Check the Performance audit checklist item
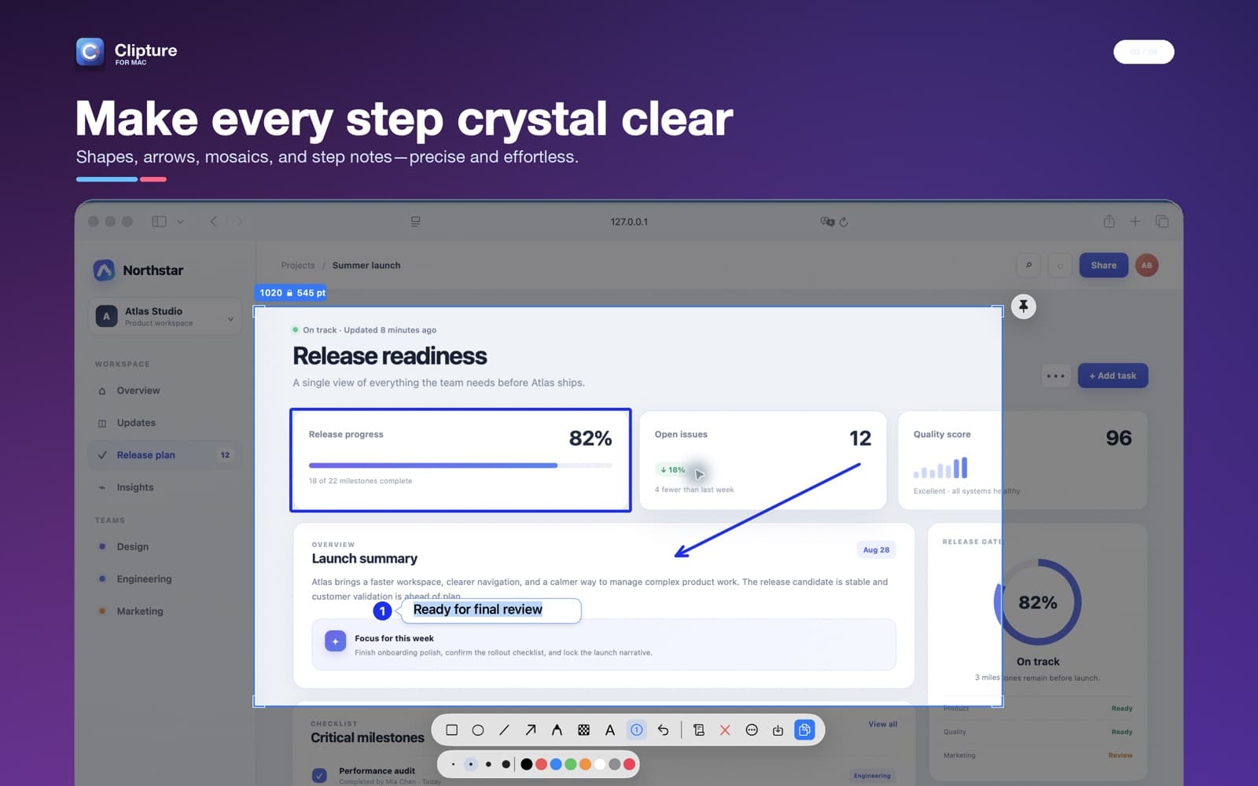This screenshot has height=786, width=1258. [319, 775]
